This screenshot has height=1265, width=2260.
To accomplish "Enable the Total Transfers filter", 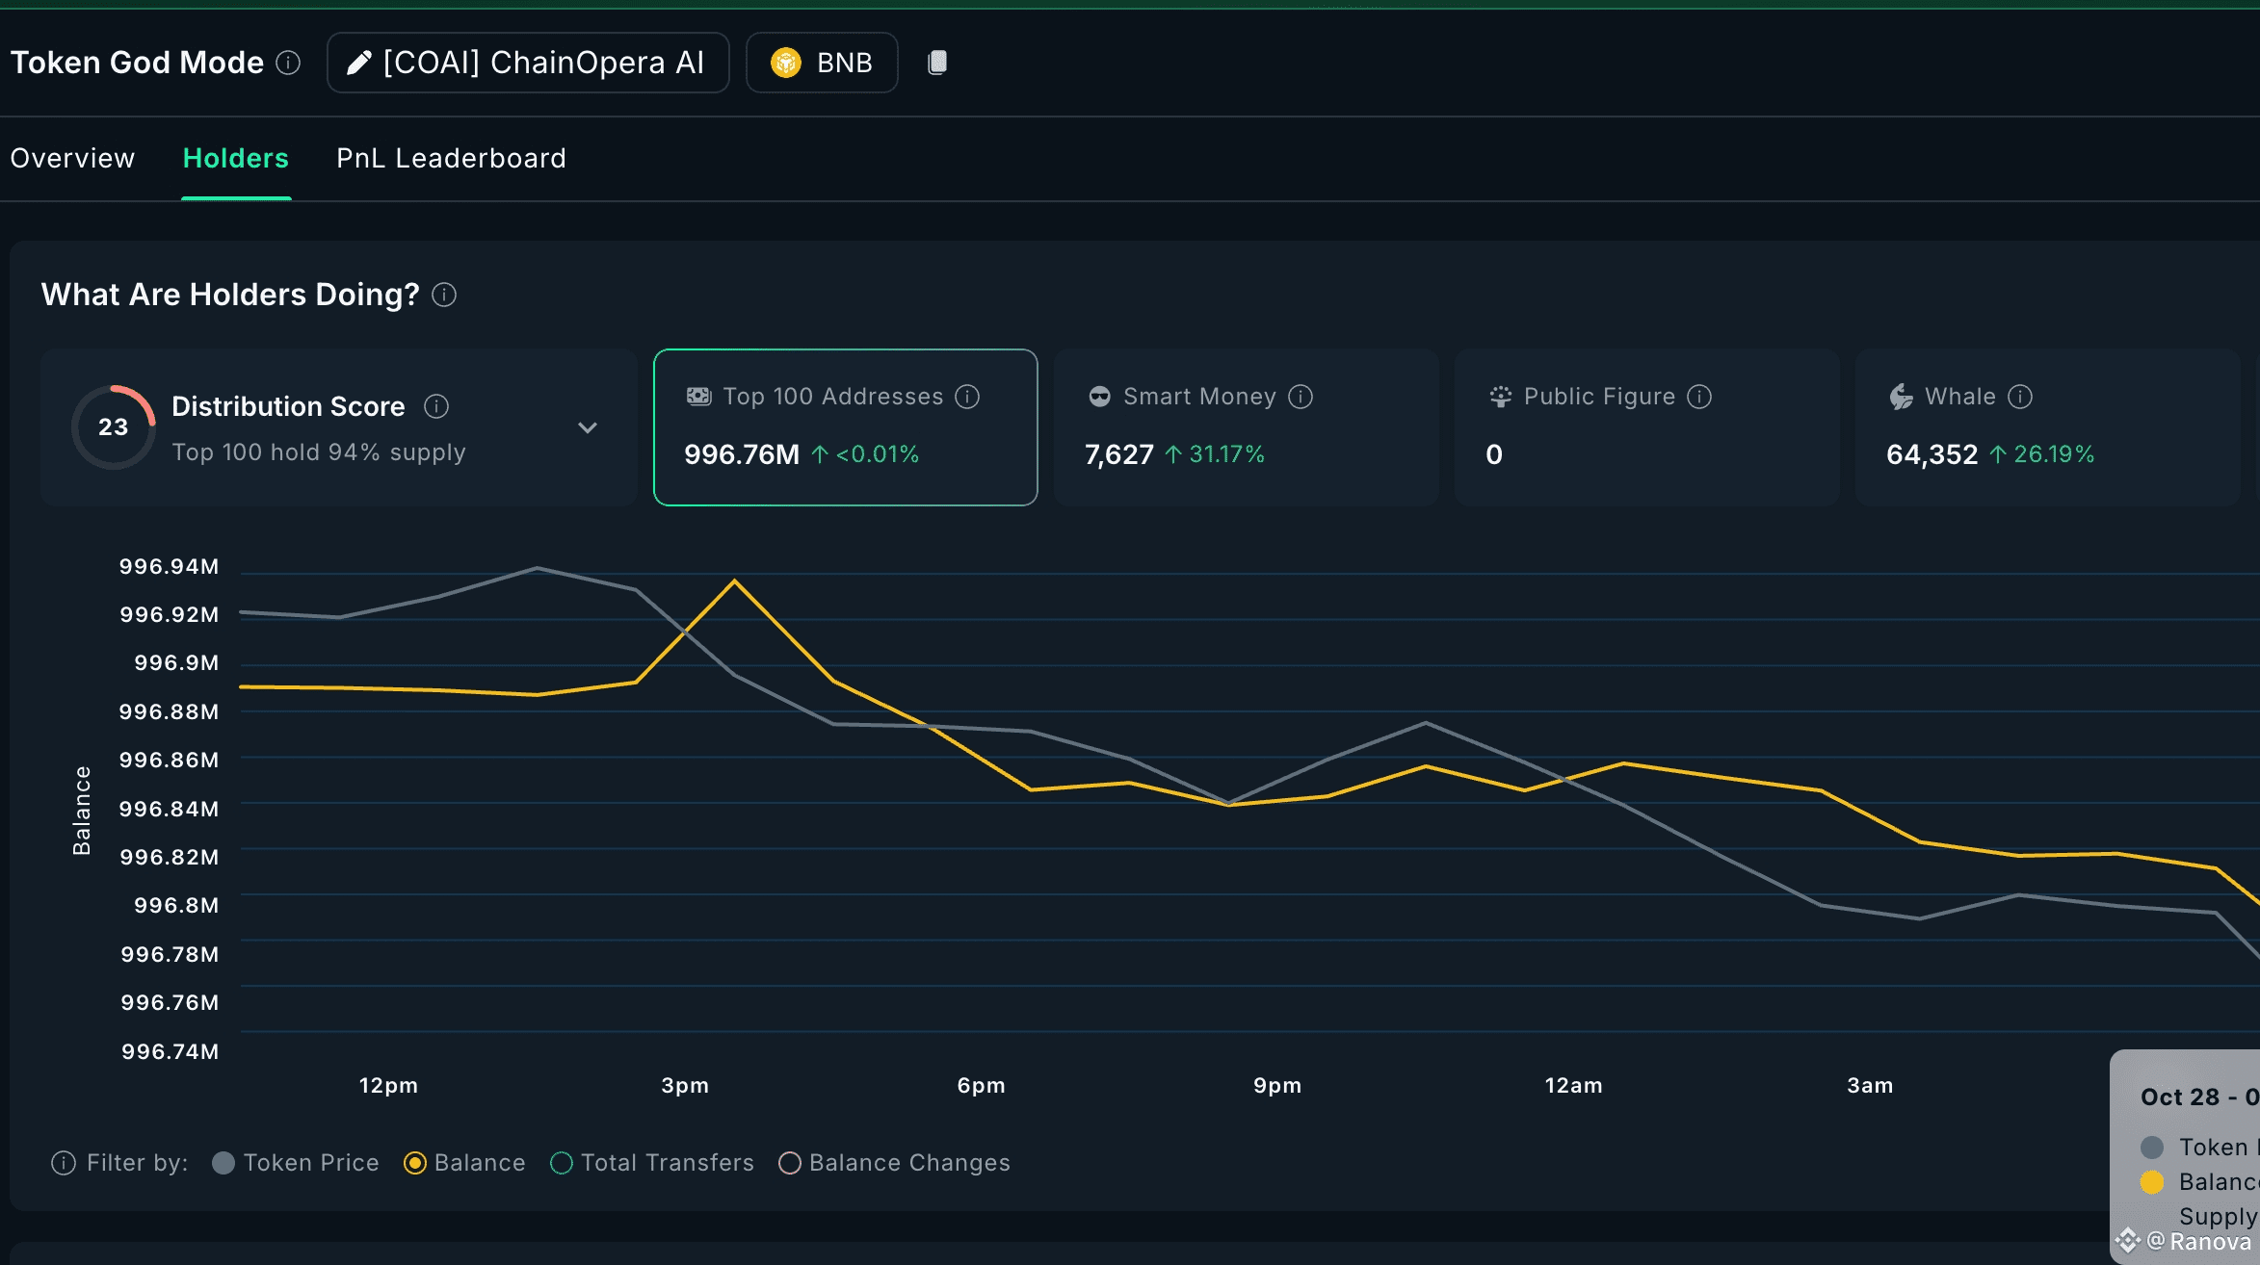I will (562, 1163).
